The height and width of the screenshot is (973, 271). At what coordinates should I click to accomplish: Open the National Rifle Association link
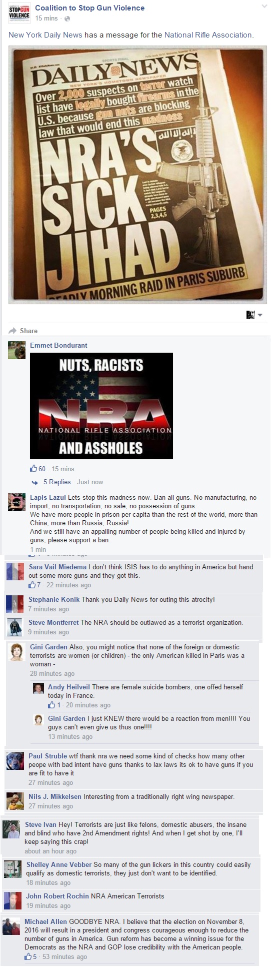pyautogui.click(x=208, y=35)
